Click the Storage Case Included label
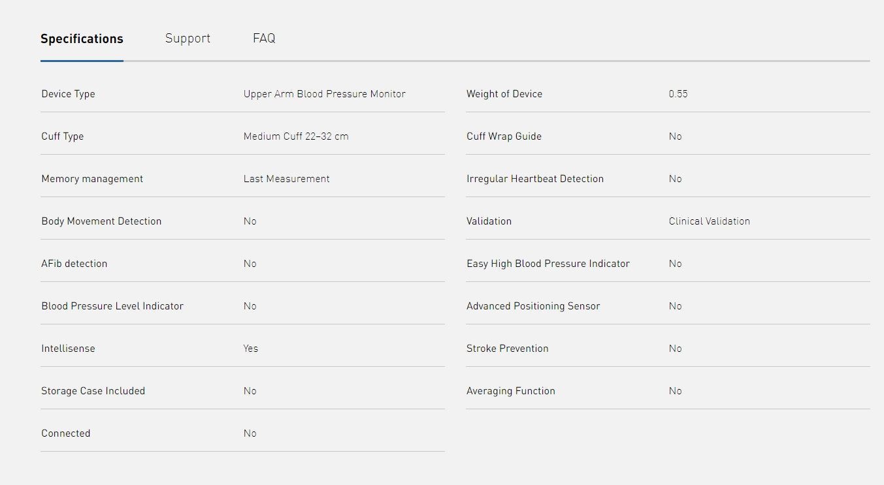 point(93,391)
